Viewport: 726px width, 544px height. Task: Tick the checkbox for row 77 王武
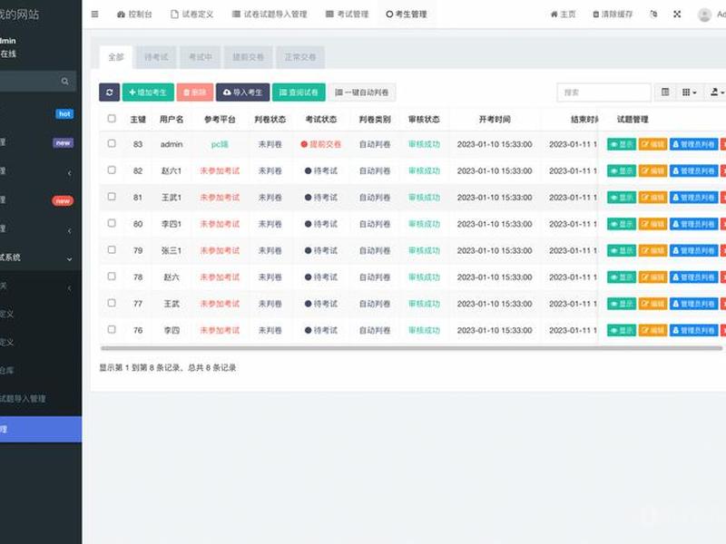(x=112, y=303)
